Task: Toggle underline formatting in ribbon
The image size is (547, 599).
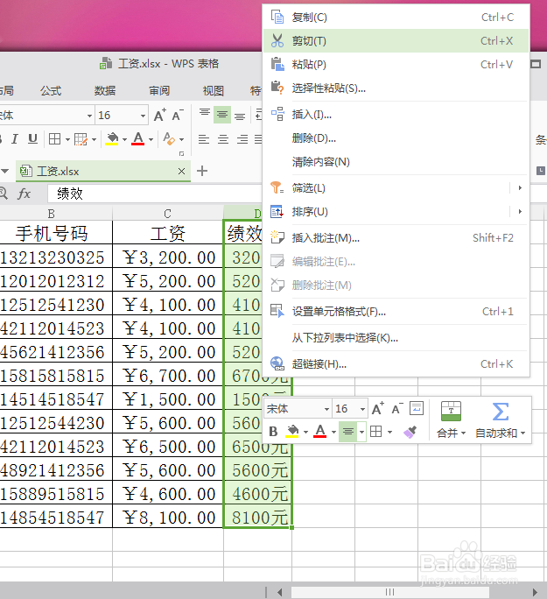Action: [33, 138]
